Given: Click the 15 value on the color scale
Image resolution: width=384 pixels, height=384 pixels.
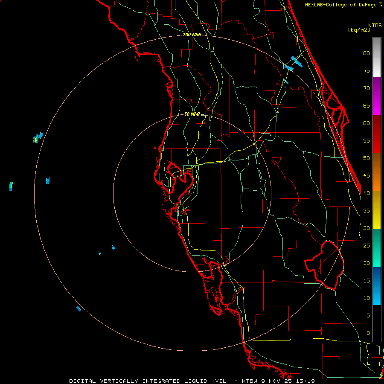Looking at the screenshot, I should [x=367, y=281].
